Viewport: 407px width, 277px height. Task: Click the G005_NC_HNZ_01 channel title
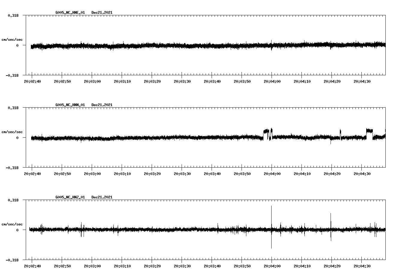(70, 197)
